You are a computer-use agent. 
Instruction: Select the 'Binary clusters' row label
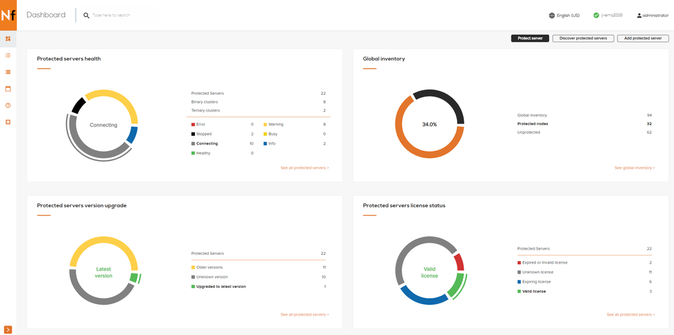click(x=205, y=102)
